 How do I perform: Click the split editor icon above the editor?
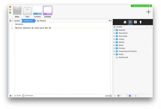(x=110, y=21)
